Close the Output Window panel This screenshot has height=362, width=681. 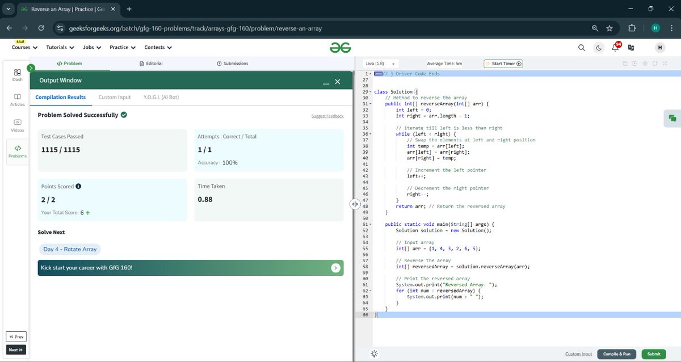[338, 82]
